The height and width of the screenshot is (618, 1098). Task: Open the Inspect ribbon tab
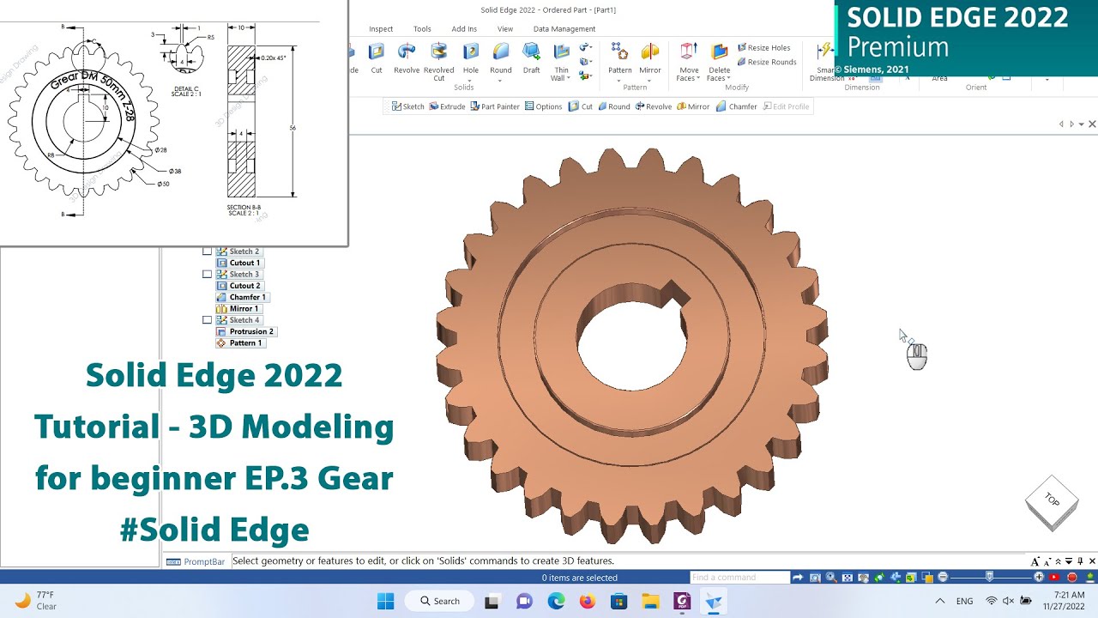[381, 29]
